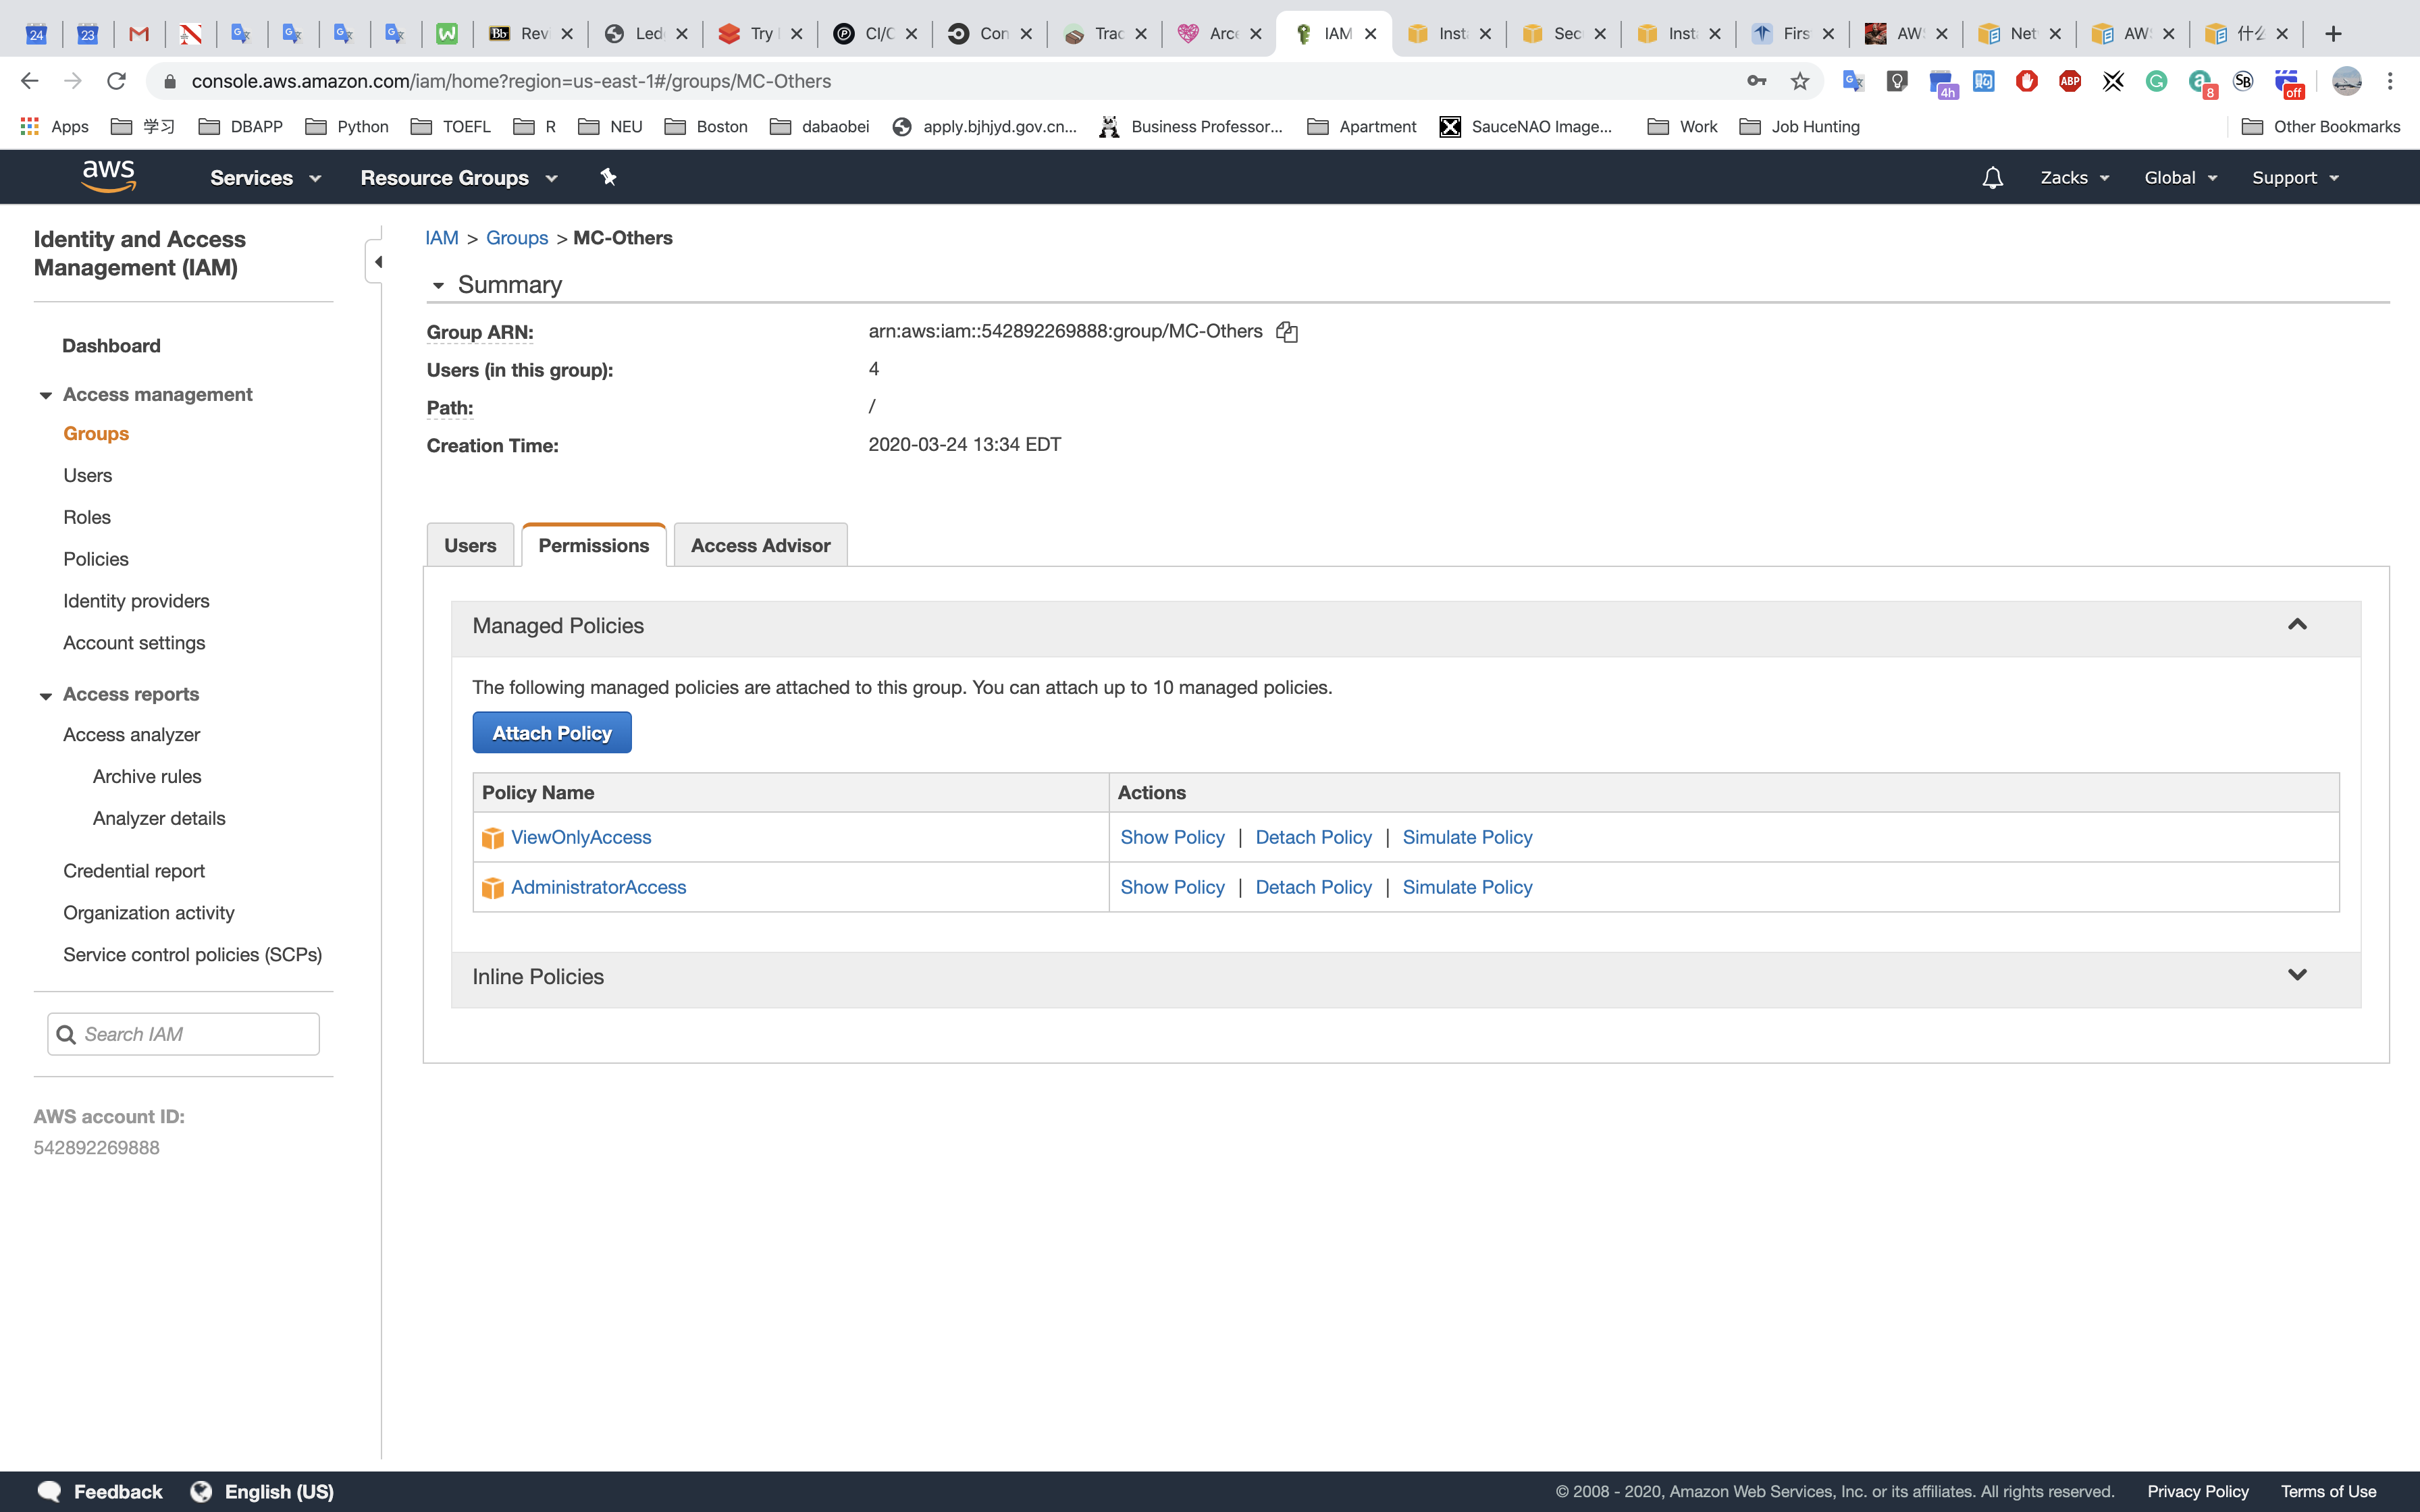
Task: Collapse the Access management tree section
Action: [x=45, y=395]
